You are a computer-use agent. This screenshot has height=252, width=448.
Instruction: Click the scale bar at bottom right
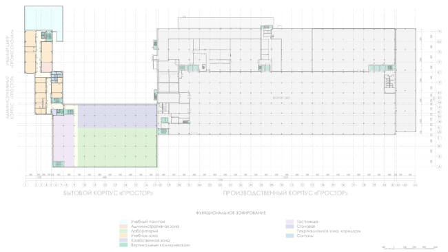(409, 247)
